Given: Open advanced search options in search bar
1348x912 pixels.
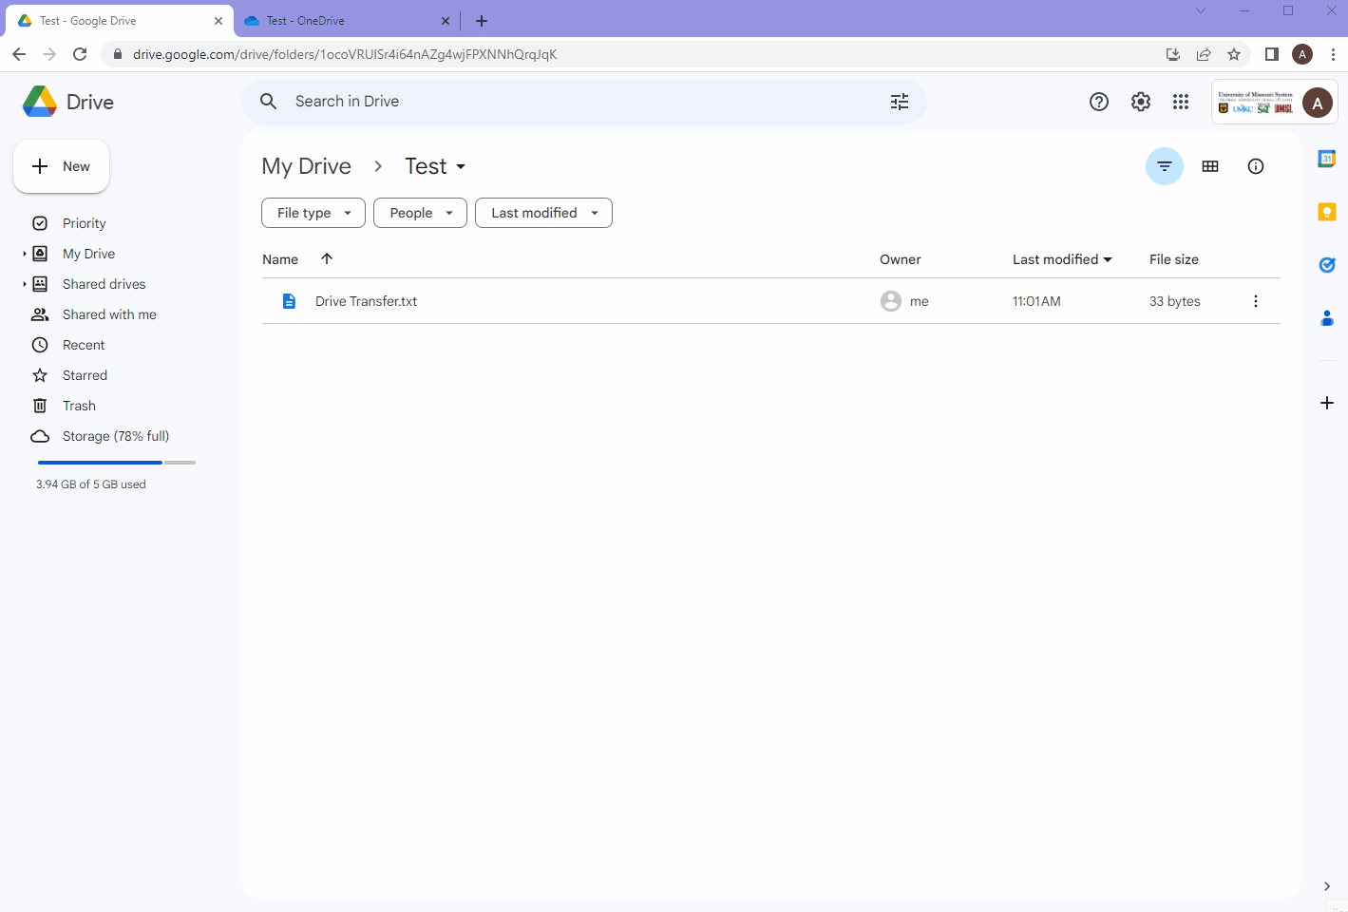Looking at the screenshot, I should coord(899,101).
